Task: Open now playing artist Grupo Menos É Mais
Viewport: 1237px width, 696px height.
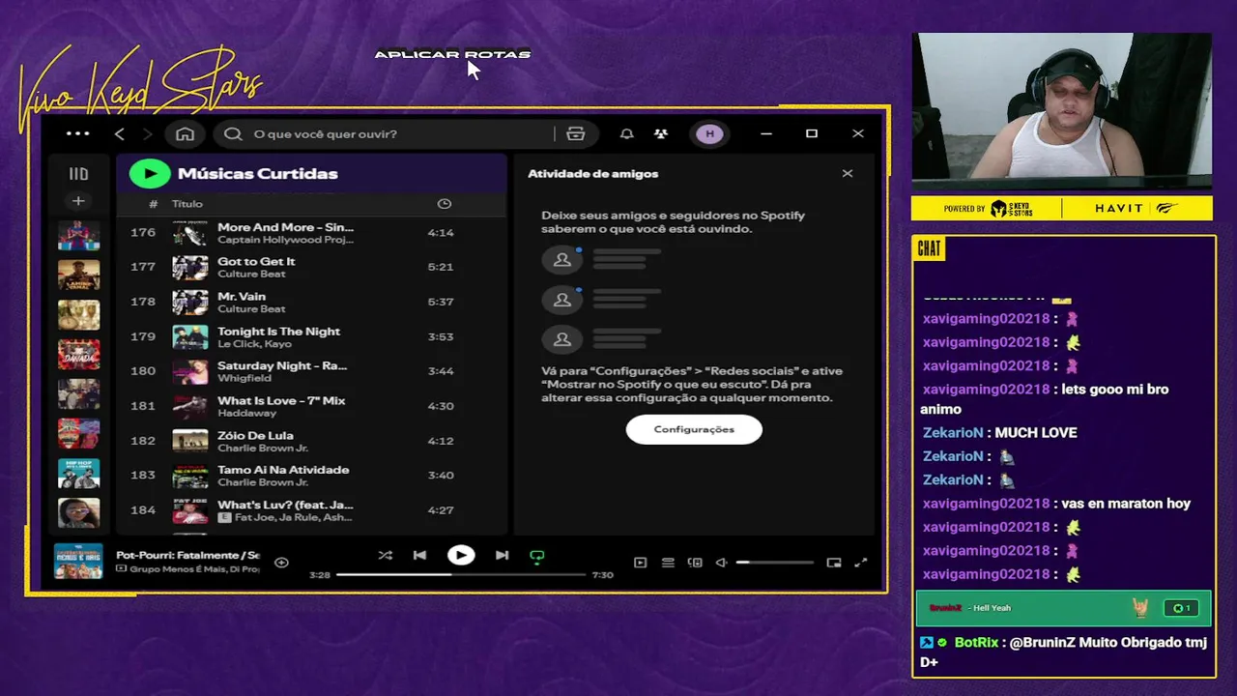Action: (x=194, y=569)
